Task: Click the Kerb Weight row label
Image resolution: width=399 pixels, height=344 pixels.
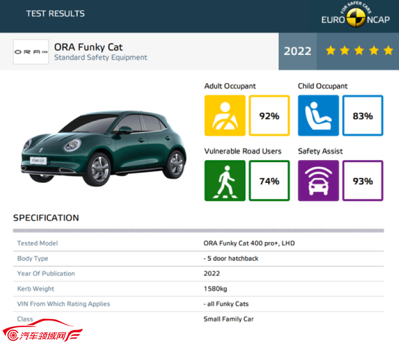Action: [36, 289]
